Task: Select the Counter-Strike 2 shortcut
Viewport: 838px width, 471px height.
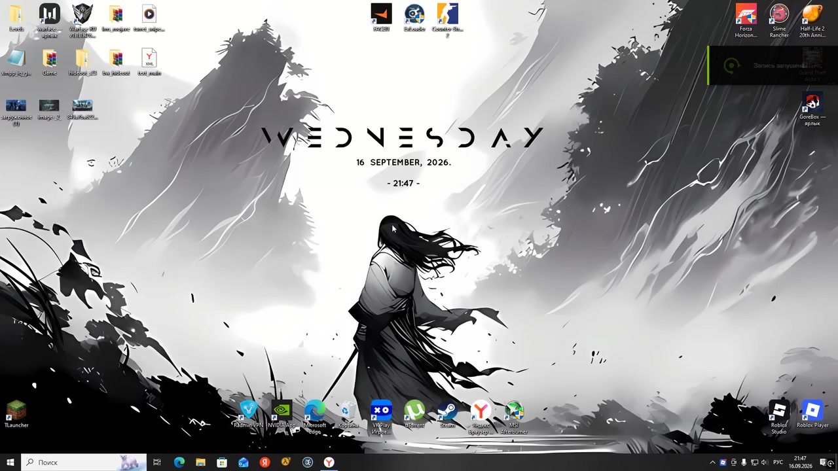Action: pos(448,21)
